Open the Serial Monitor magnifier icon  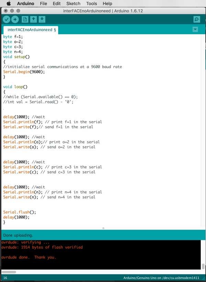196,20
